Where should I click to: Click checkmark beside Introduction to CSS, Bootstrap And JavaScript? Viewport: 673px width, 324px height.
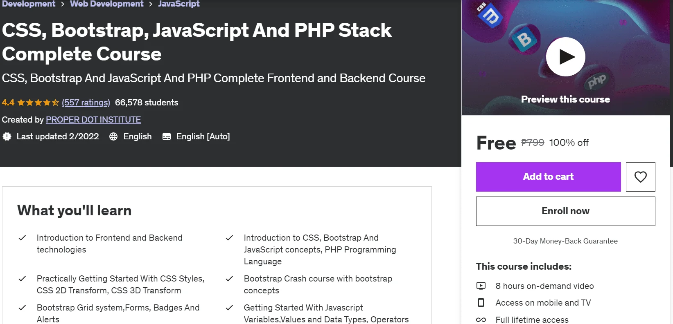tap(229, 238)
